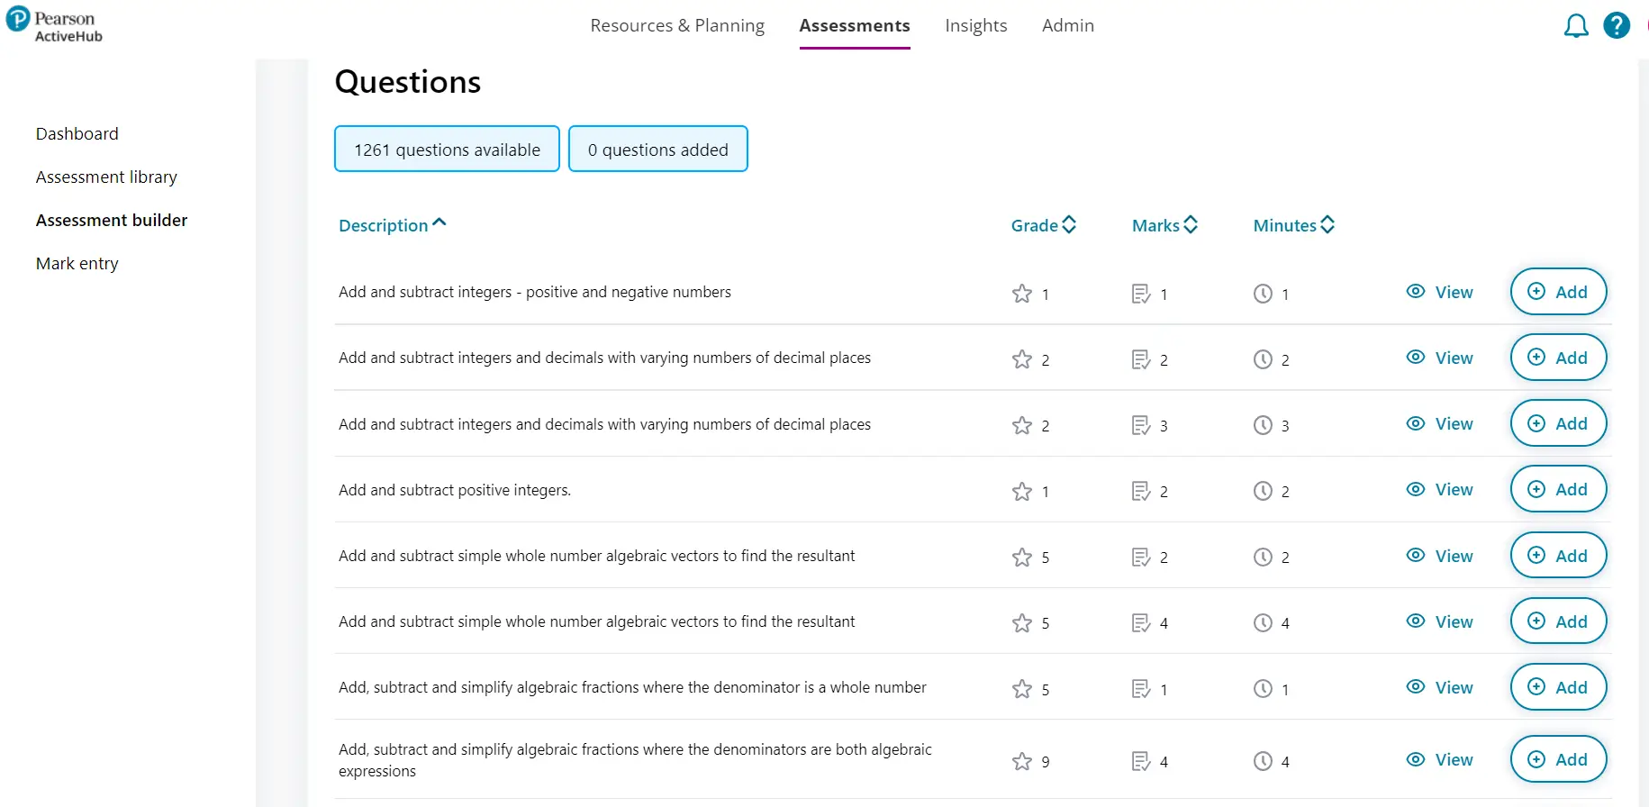The width and height of the screenshot is (1649, 807).
Task: Add the positive and negative numbers question
Action: pyautogui.click(x=1558, y=292)
